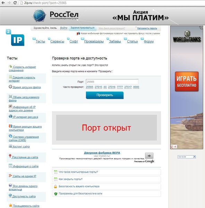Viewport: 205px width, 208px height.
Task: Click the map pin icon for site distance
Action: [10, 156]
